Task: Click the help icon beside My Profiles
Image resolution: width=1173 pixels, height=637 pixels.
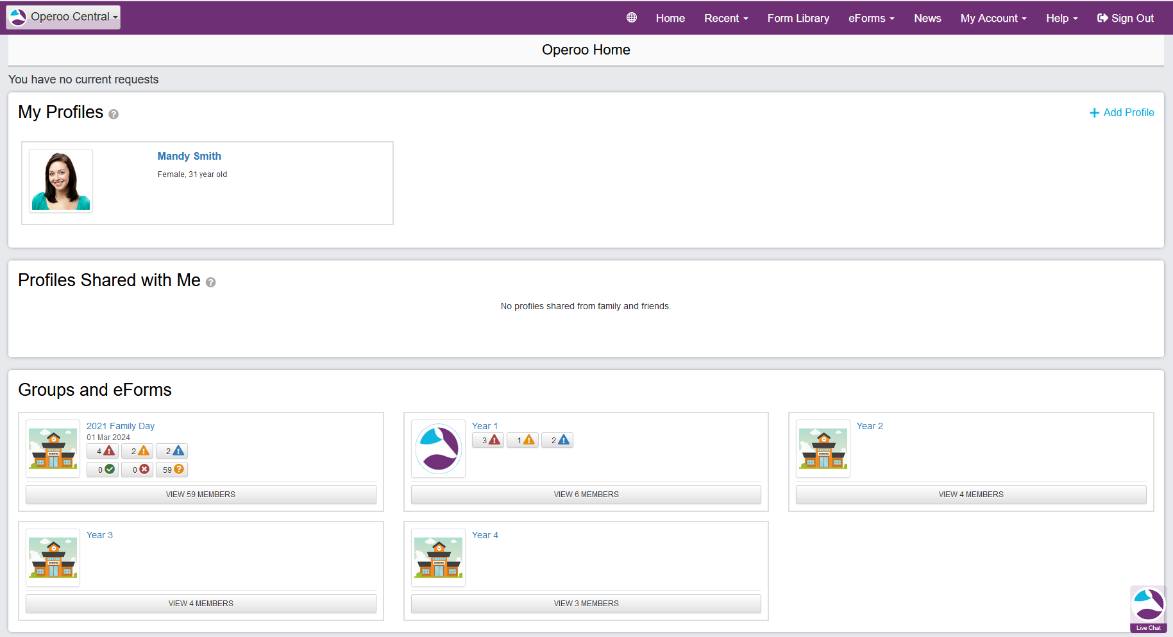Action: tap(114, 114)
